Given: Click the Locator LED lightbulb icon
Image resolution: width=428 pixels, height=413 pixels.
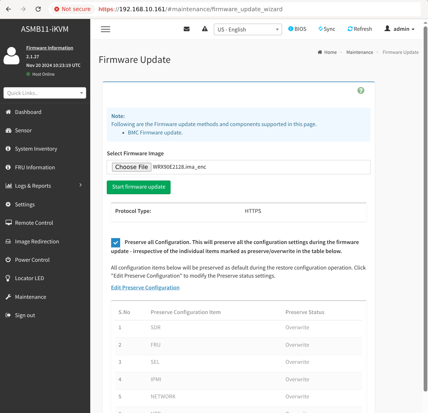Looking at the screenshot, I should click(x=8, y=278).
